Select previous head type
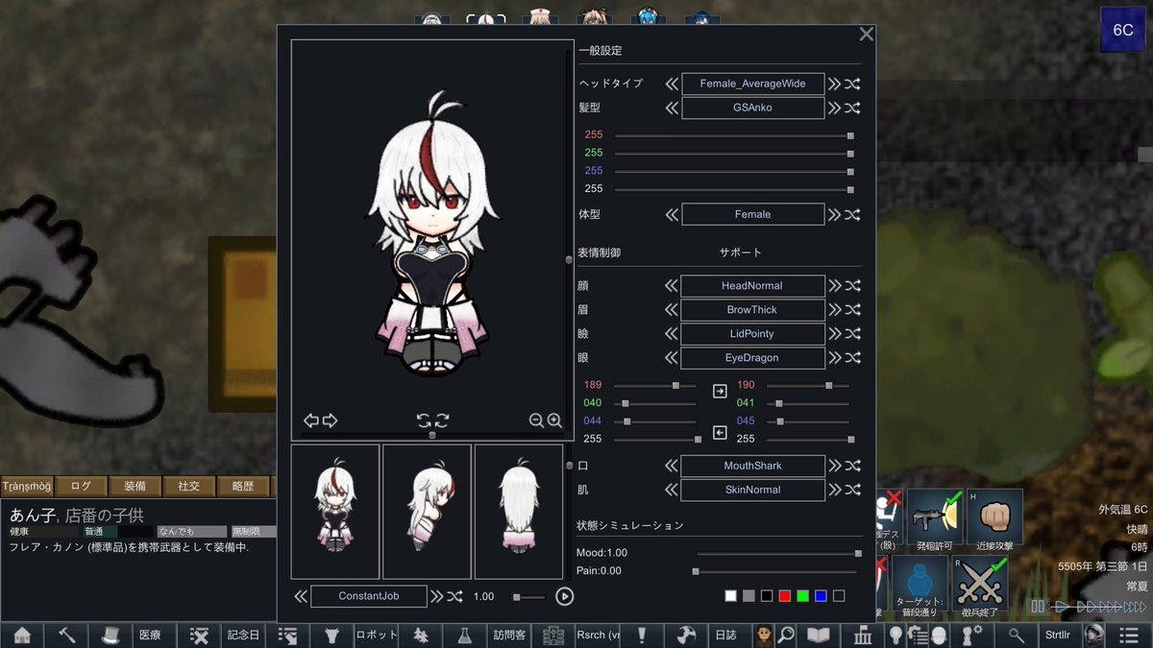1153x648 pixels. (672, 84)
